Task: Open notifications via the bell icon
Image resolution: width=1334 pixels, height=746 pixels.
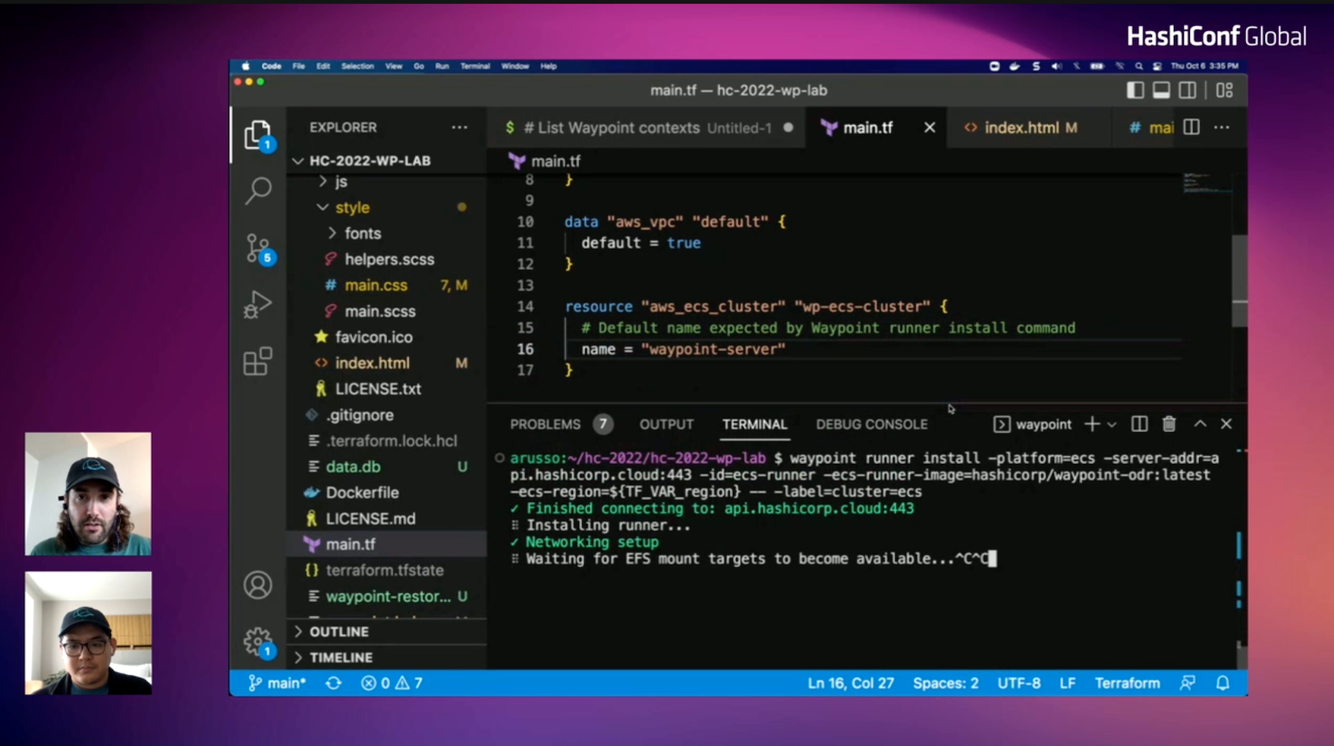Action: (x=1223, y=683)
